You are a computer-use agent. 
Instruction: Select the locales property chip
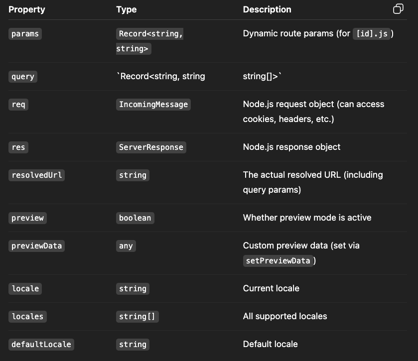click(27, 316)
